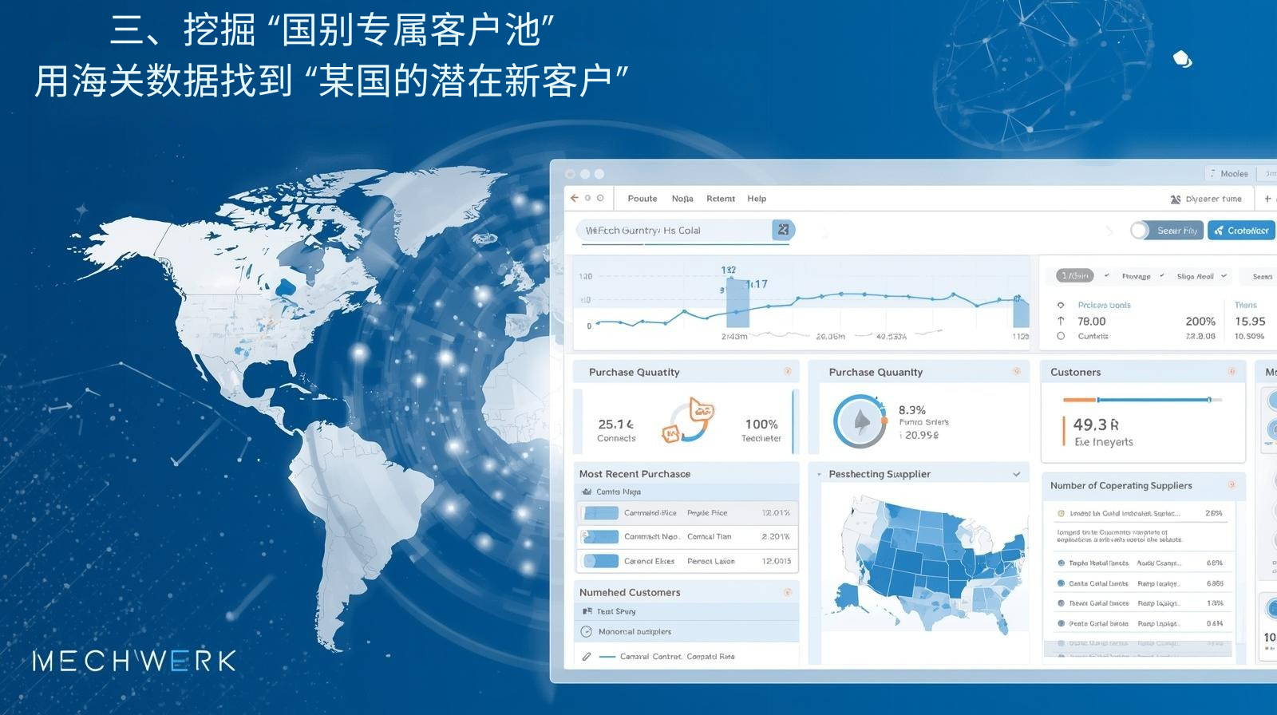Click the blue Crotetlacr button
The width and height of the screenshot is (1277, 715).
[x=1241, y=231]
